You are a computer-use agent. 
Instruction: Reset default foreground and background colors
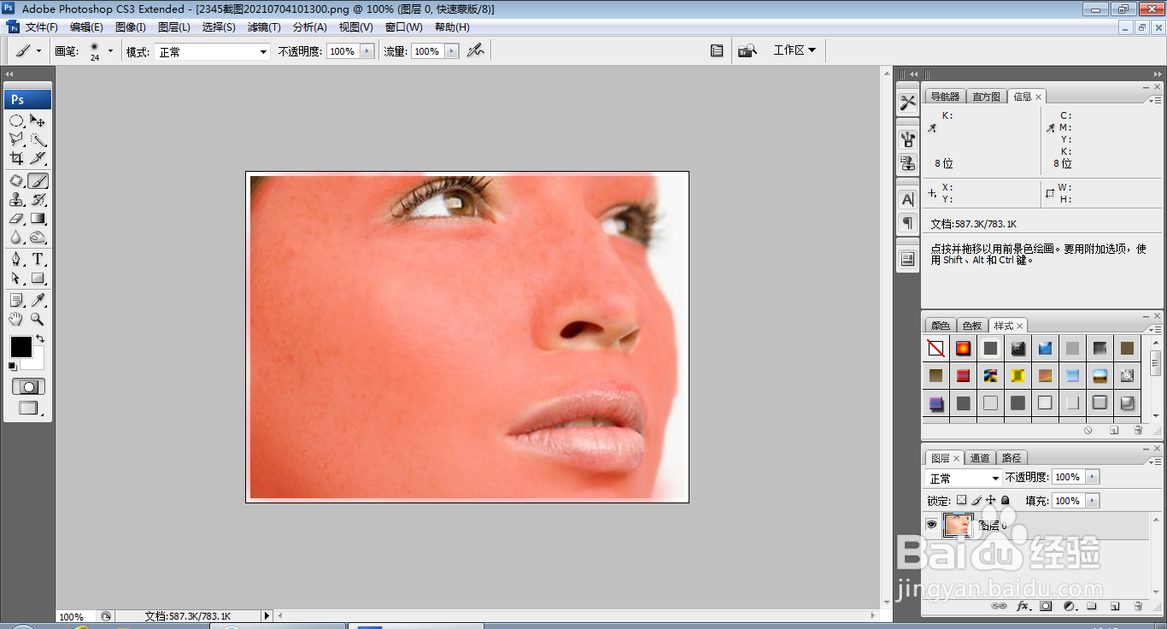[x=12, y=366]
